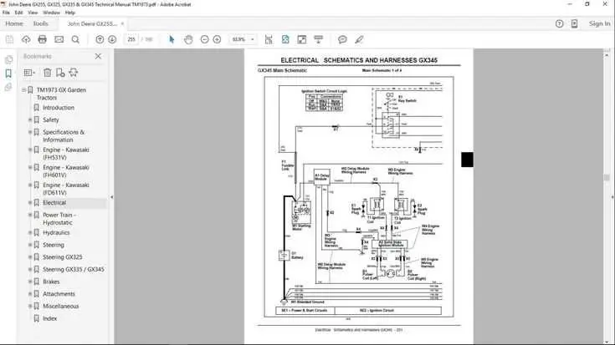Click the fit one full page icon

point(285,39)
